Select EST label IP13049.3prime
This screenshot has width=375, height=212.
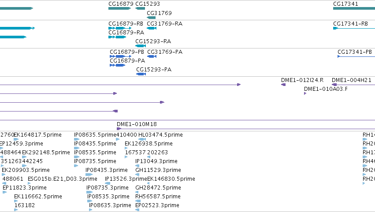[156, 161]
